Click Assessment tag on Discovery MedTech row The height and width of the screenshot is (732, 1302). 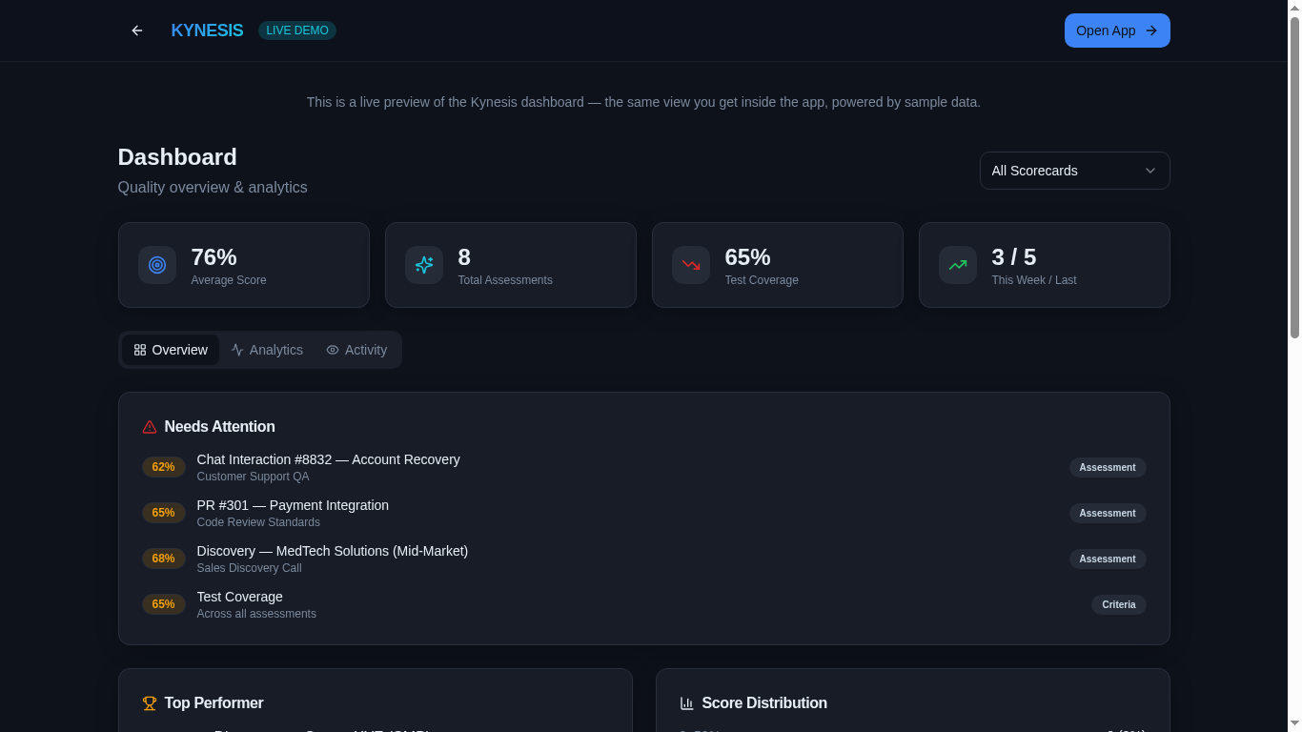pos(1108,559)
